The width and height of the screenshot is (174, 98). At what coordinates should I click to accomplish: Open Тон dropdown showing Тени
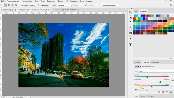[156, 71]
